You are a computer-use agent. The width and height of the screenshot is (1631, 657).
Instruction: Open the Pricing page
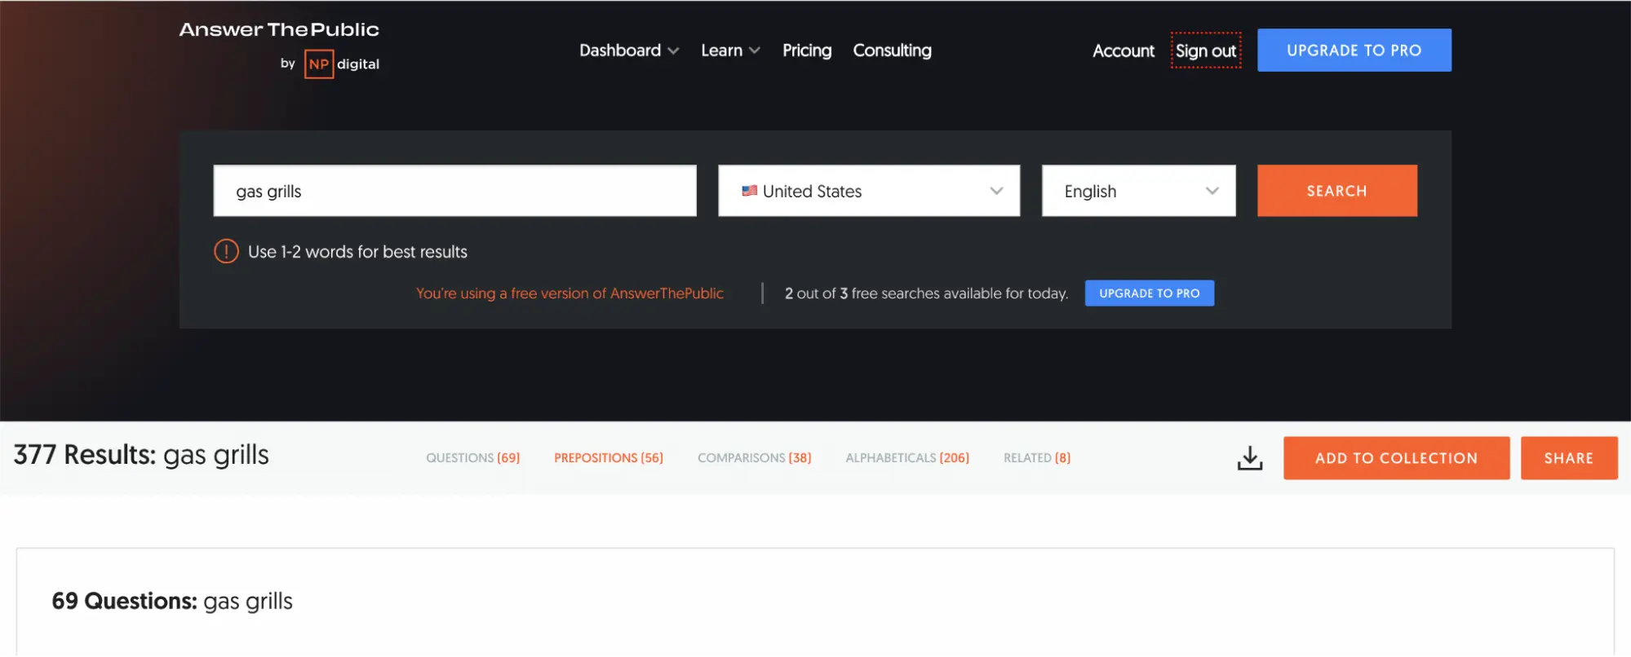(x=807, y=51)
